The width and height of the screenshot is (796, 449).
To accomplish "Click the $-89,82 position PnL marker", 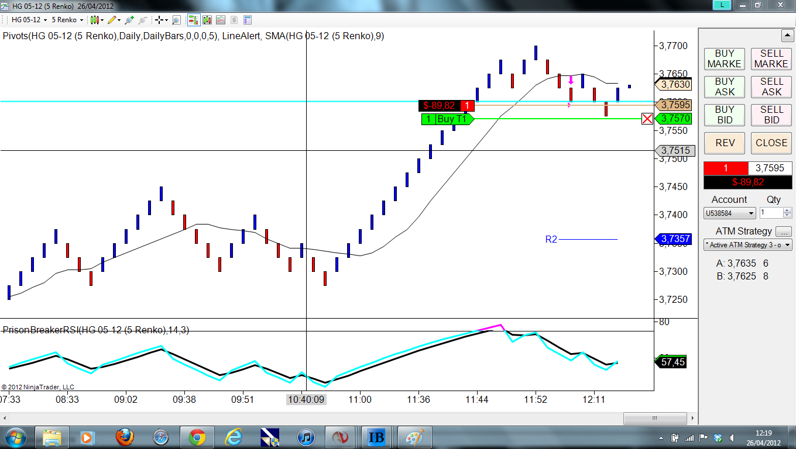I will click(447, 106).
